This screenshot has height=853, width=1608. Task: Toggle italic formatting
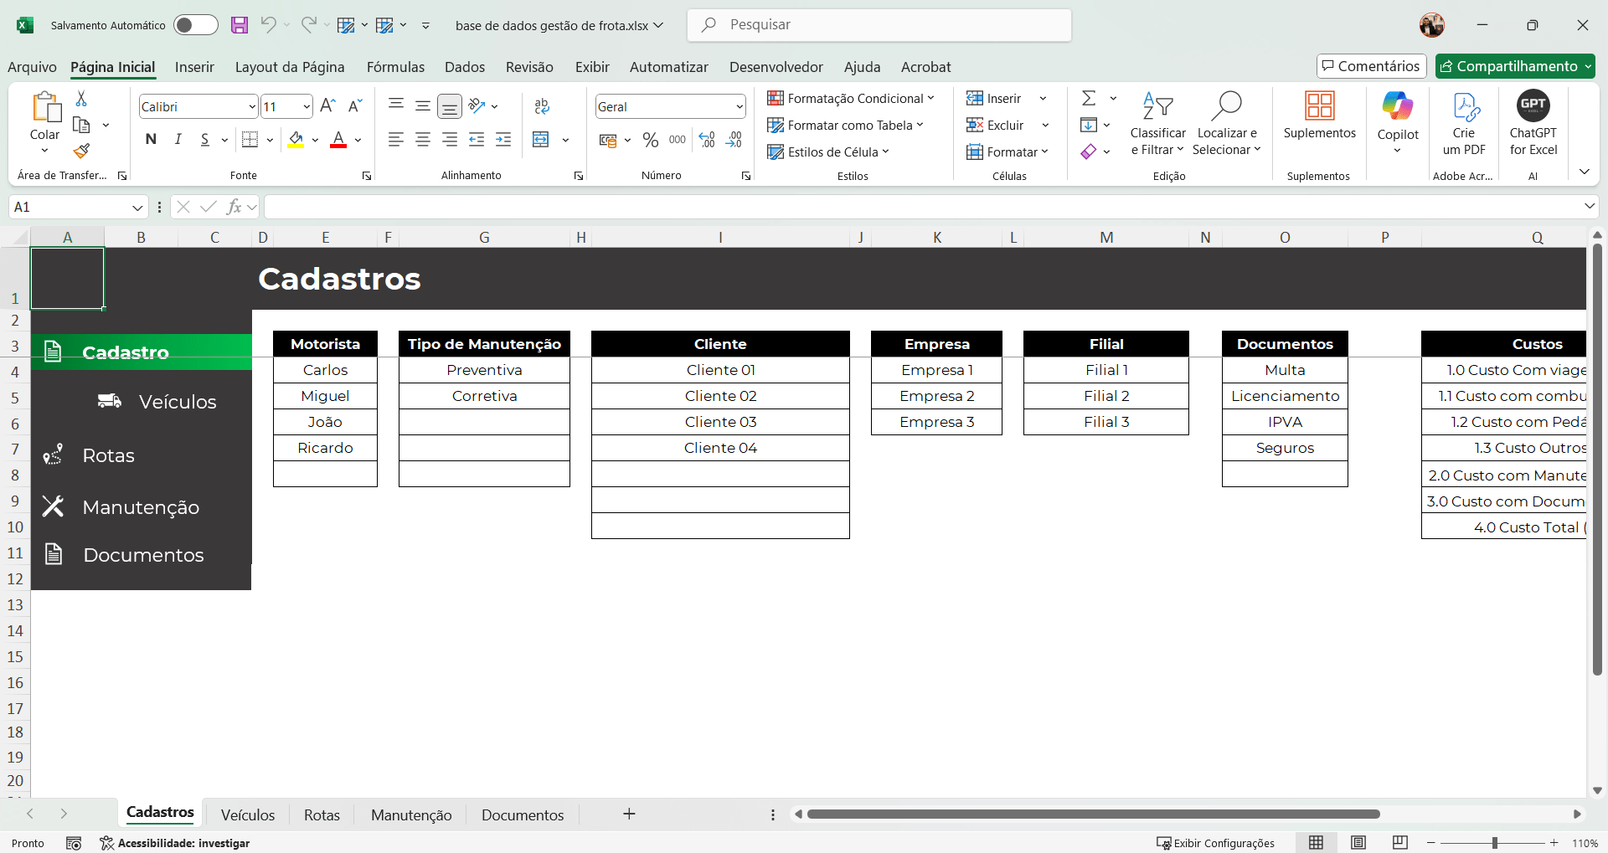178,140
